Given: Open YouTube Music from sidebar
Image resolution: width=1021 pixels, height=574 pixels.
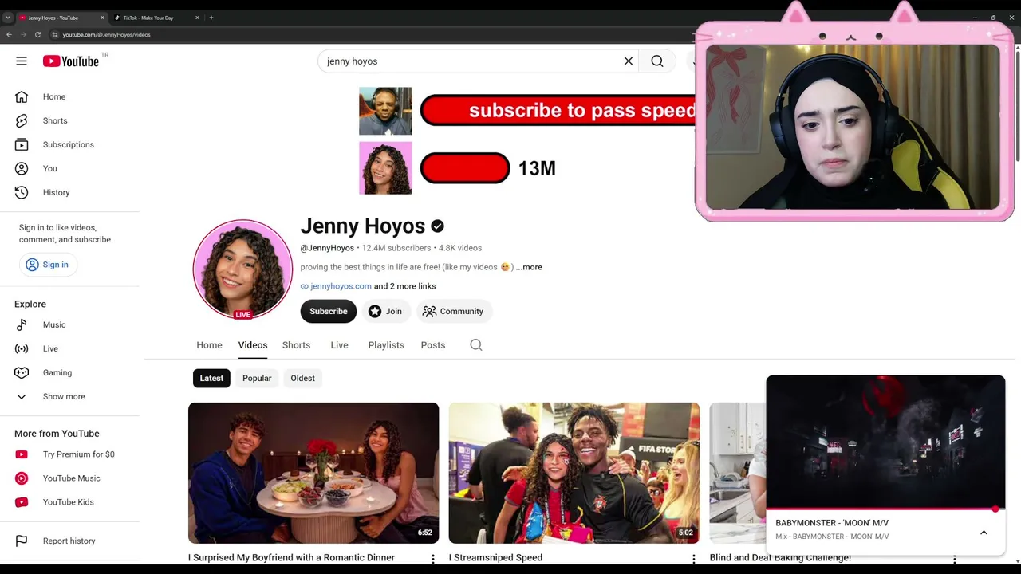Looking at the screenshot, I should pyautogui.click(x=70, y=478).
